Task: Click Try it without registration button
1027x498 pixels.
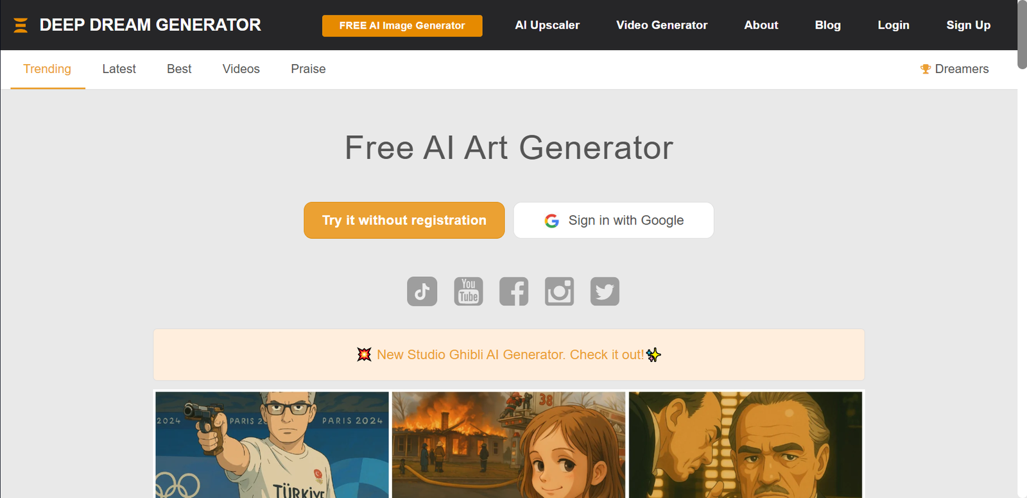Action: [404, 220]
